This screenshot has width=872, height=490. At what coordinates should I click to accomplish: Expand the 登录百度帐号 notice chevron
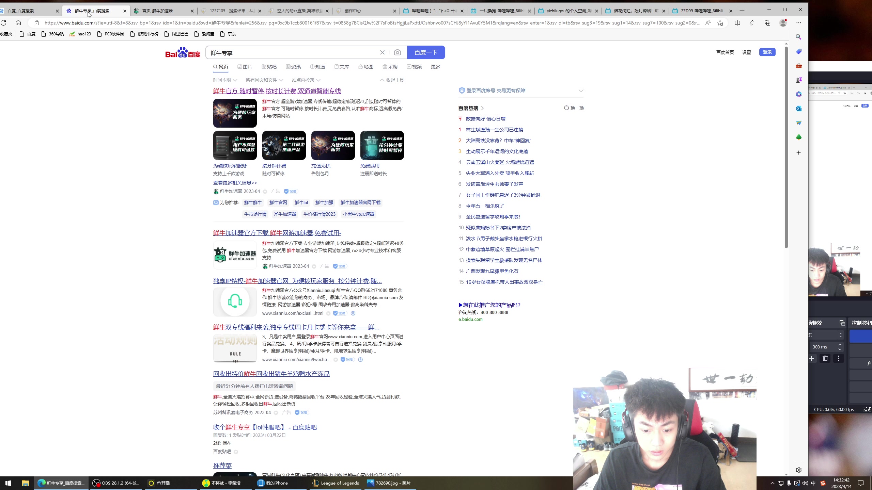(581, 91)
